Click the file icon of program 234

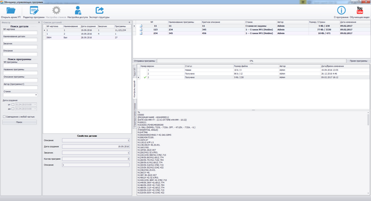tap(141, 33)
